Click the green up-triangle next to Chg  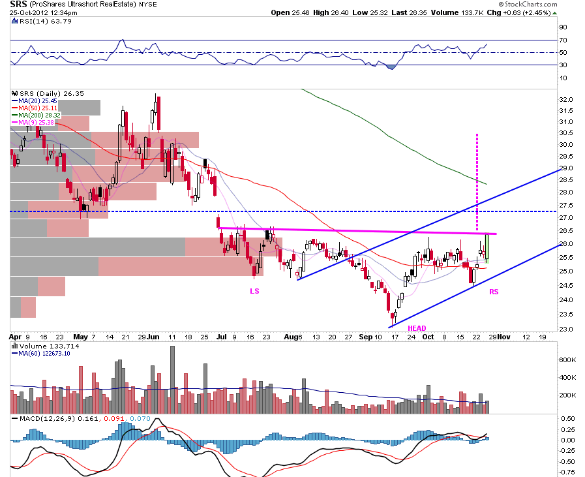(554, 12)
